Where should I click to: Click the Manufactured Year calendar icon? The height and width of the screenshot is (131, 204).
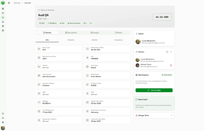click(x=39, y=58)
